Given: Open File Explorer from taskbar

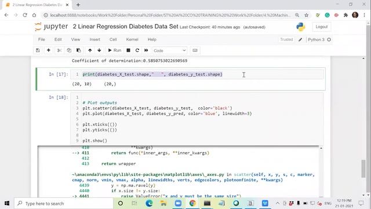Looking at the screenshot, I should 163,203.
